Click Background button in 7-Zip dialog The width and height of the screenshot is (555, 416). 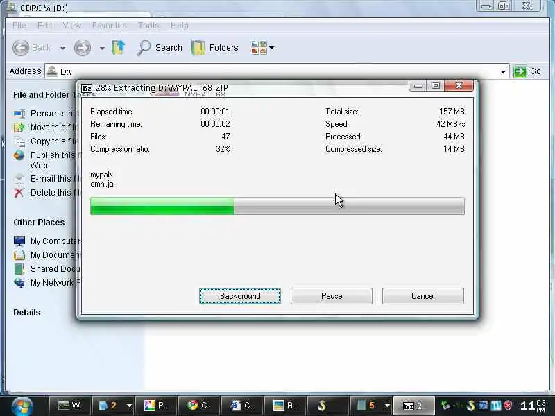[x=240, y=296]
